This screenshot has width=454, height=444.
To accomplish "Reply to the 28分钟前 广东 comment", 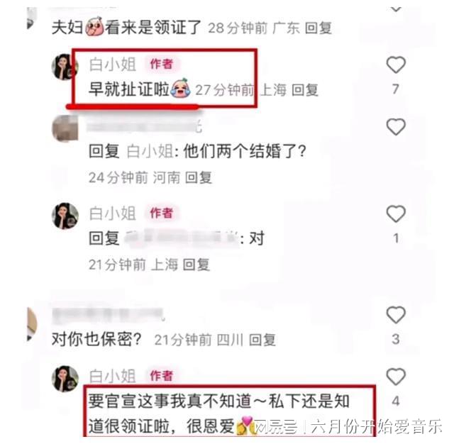I will coord(319,28).
